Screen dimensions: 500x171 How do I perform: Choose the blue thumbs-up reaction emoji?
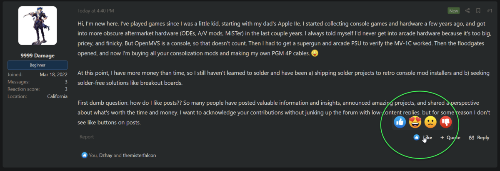pyautogui.click(x=400, y=122)
